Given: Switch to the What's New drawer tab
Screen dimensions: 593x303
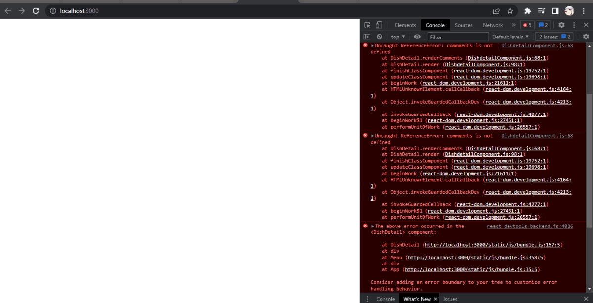Looking at the screenshot, I should click(417, 299).
